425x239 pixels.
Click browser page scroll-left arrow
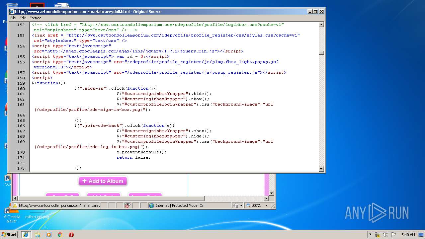pos(15,199)
